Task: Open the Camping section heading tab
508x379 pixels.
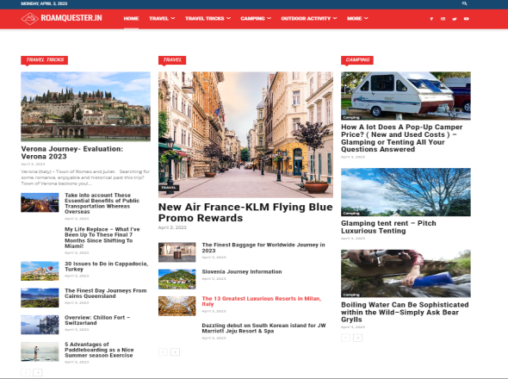Action: click(x=357, y=60)
